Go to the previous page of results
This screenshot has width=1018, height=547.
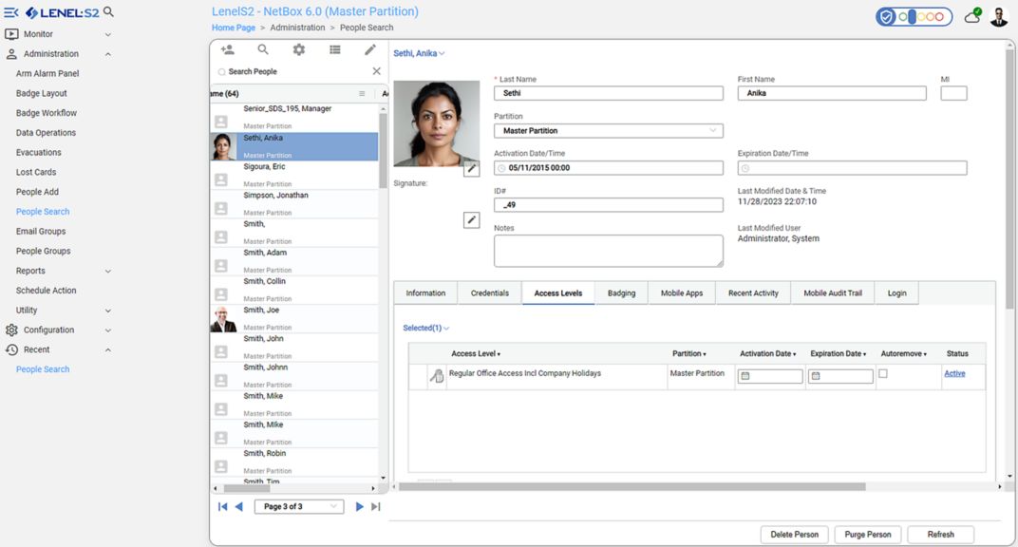click(x=239, y=507)
